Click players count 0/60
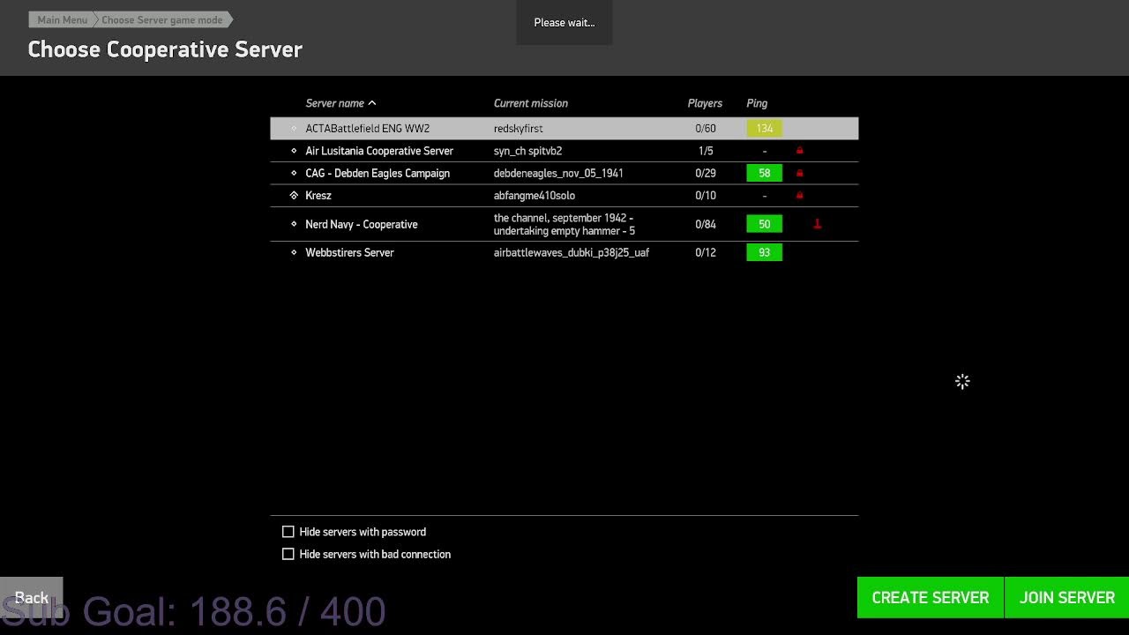The height and width of the screenshot is (635, 1129). (706, 129)
